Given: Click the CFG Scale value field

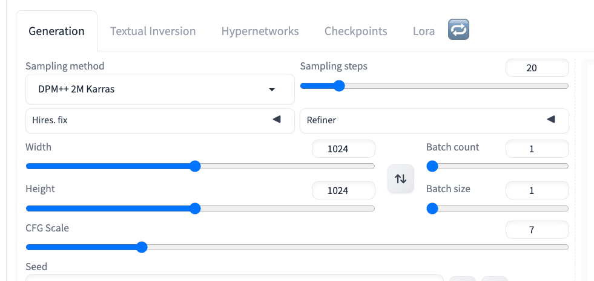Looking at the screenshot, I should pyautogui.click(x=536, y=230).
